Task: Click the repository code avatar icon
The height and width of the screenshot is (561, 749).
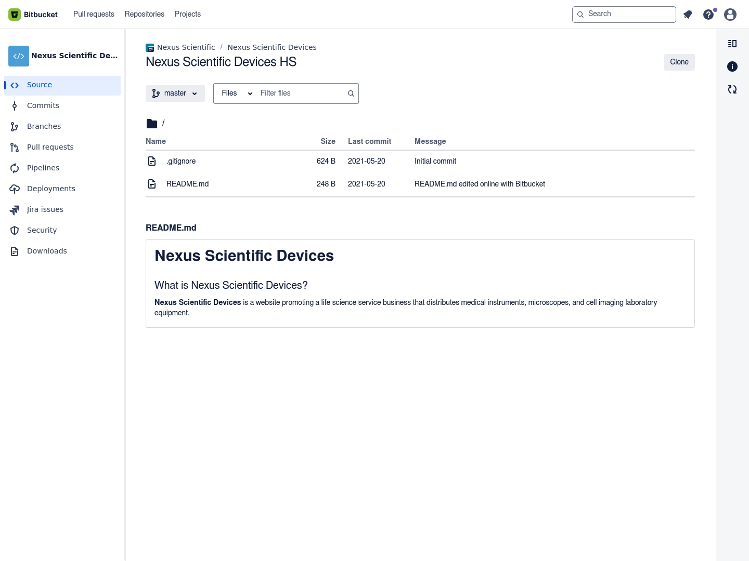Action: coord(19,56)
